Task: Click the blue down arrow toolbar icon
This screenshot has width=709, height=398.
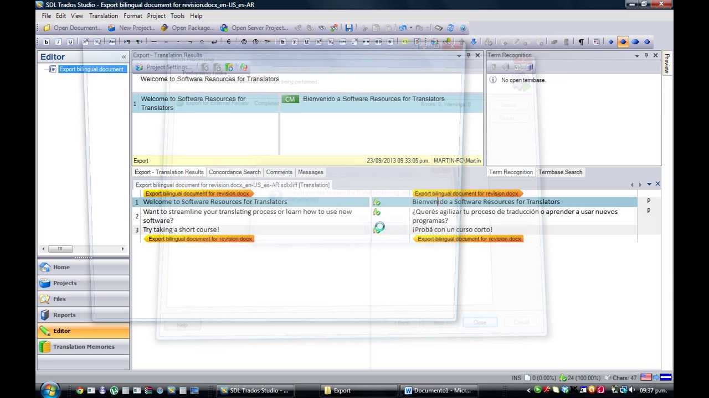Action: click(474, 41)
